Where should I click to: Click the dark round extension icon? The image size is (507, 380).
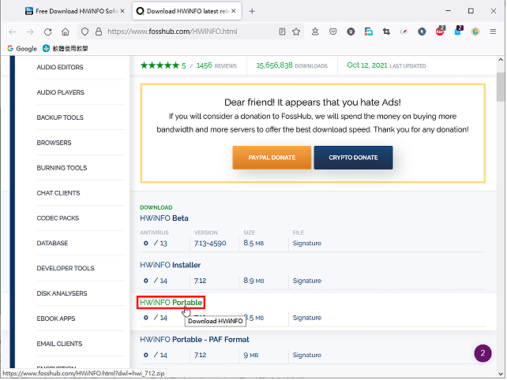coord(351,32)
